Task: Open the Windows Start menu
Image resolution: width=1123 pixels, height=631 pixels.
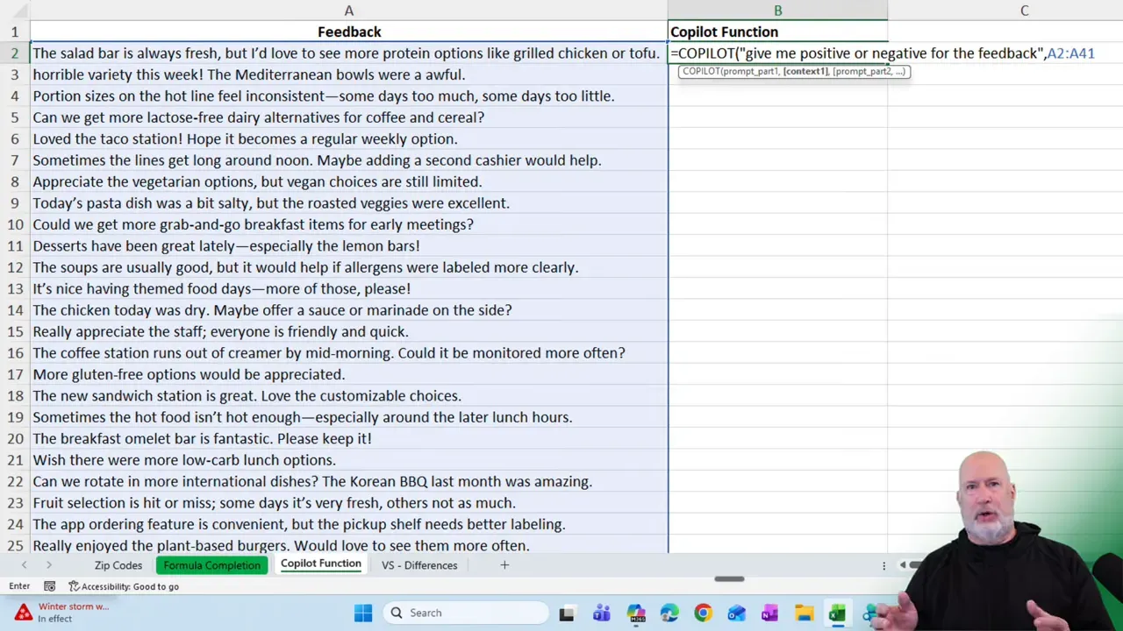Action: coord(362,613)
